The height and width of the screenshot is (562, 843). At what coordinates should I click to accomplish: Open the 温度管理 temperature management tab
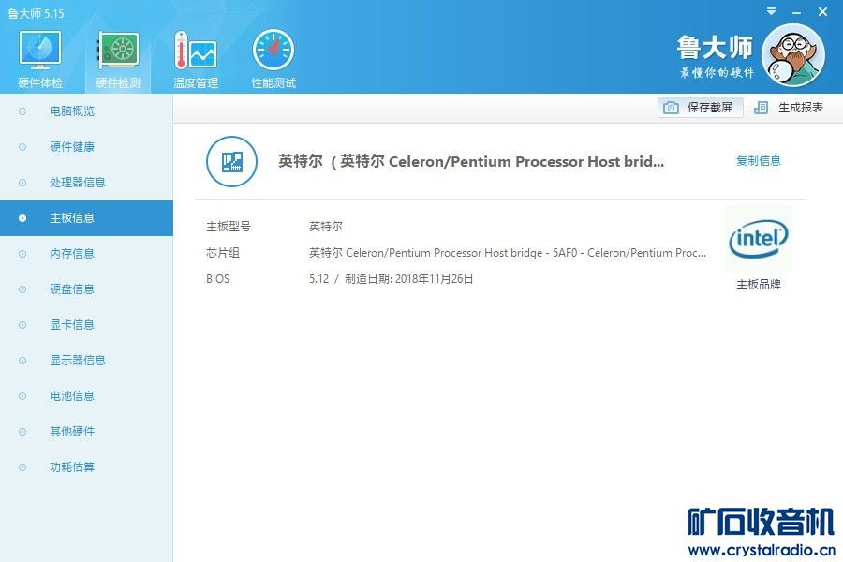pos(196,59)
